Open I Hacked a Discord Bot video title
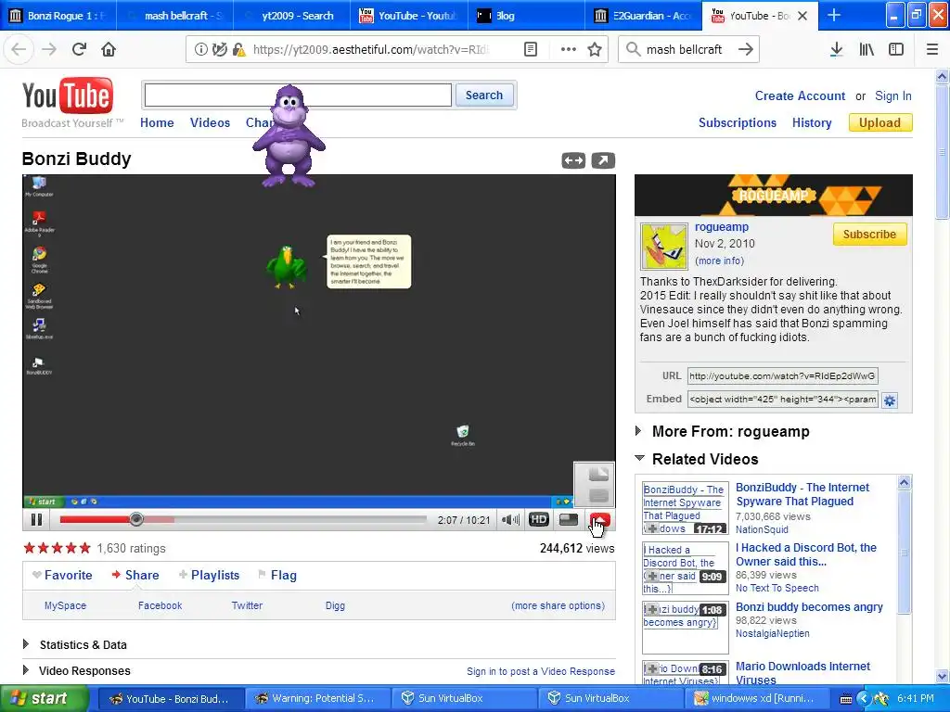Image resolution: width=950 pixels, height=712 pixels. [x=806, y=554]
